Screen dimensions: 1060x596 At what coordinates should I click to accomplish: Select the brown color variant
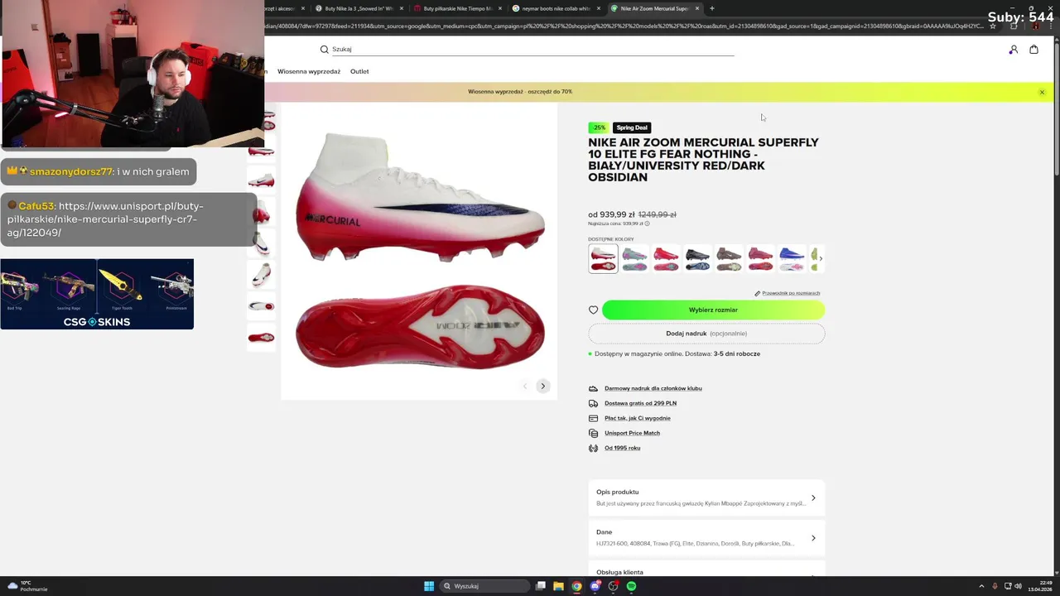729,258
